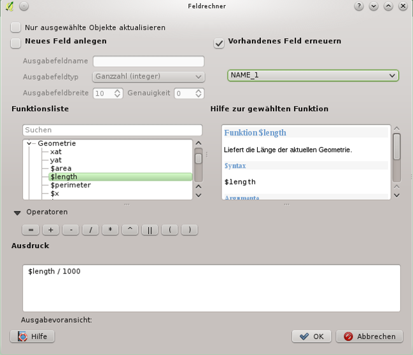Select '$length' in the function list

coord(120,177)
